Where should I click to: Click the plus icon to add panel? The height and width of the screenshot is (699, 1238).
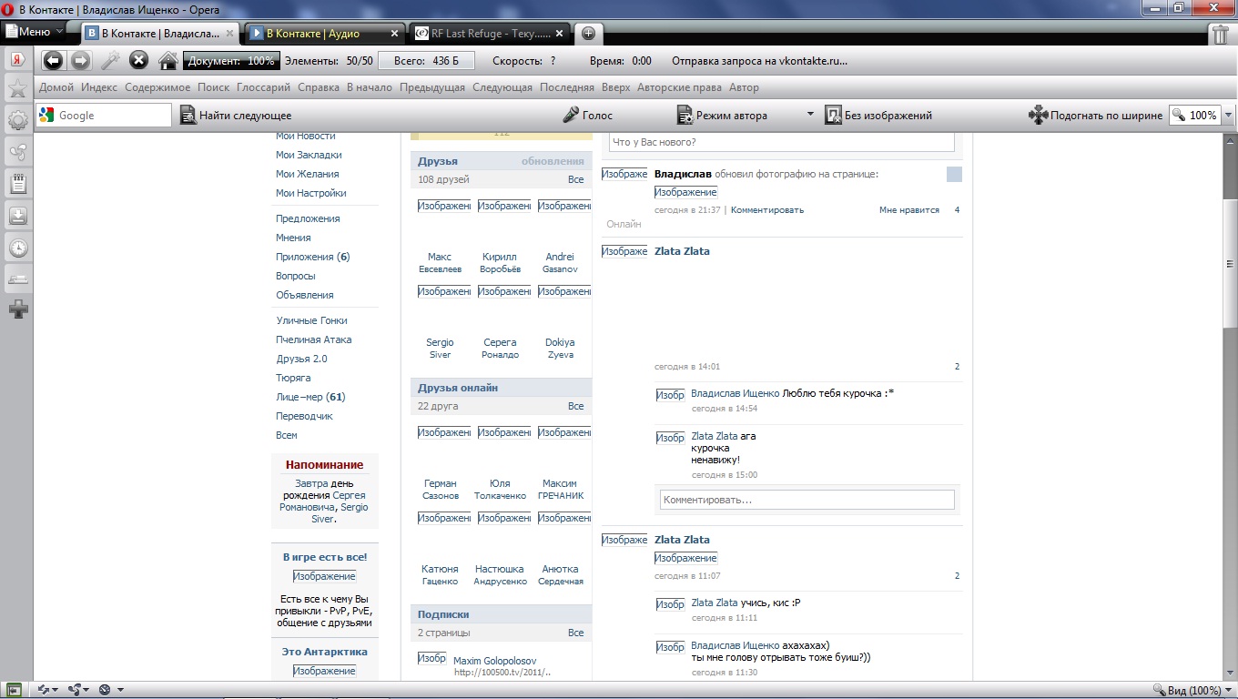pos(17,310)
